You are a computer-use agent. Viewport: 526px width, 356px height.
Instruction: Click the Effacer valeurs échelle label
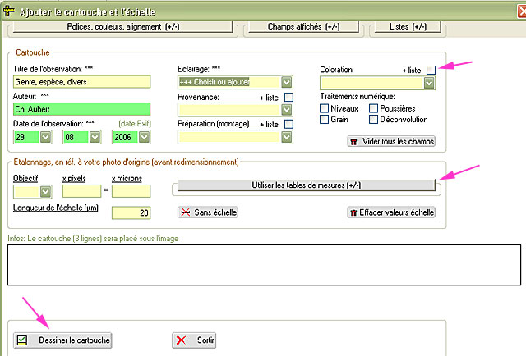coord(396,212)
